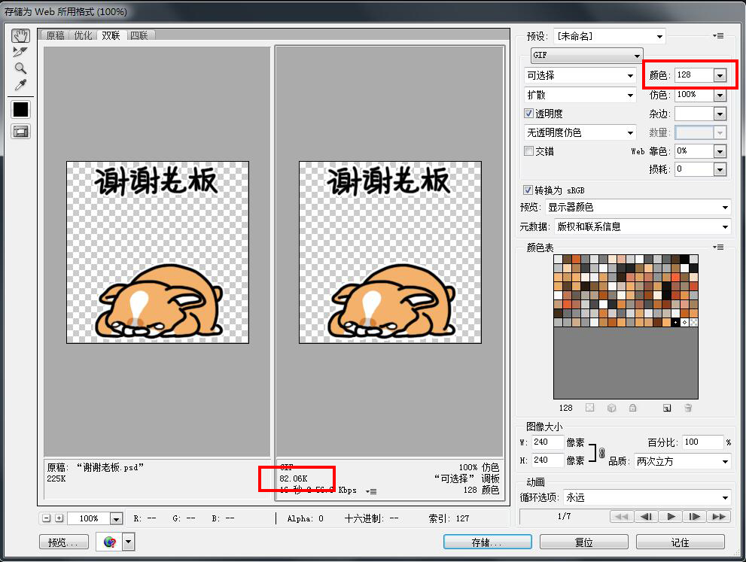Select the first swatch in color table
746x562 pixels.
pos(558,259)
